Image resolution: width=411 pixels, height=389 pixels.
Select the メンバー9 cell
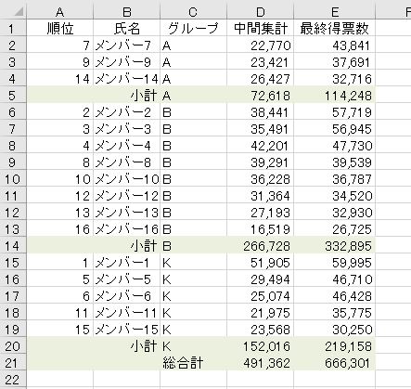tap(127, 62)
